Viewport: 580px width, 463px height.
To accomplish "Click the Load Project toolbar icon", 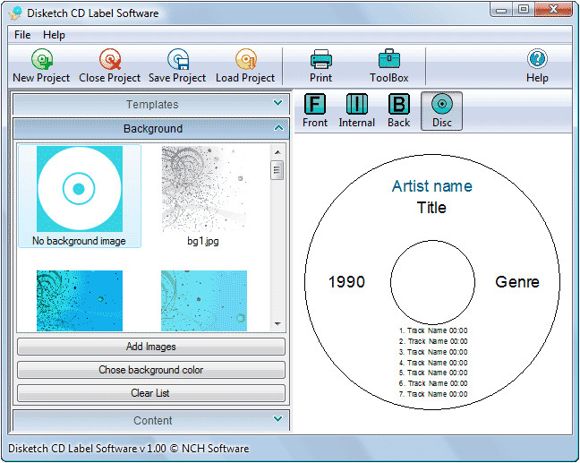I will click(246, 59).
